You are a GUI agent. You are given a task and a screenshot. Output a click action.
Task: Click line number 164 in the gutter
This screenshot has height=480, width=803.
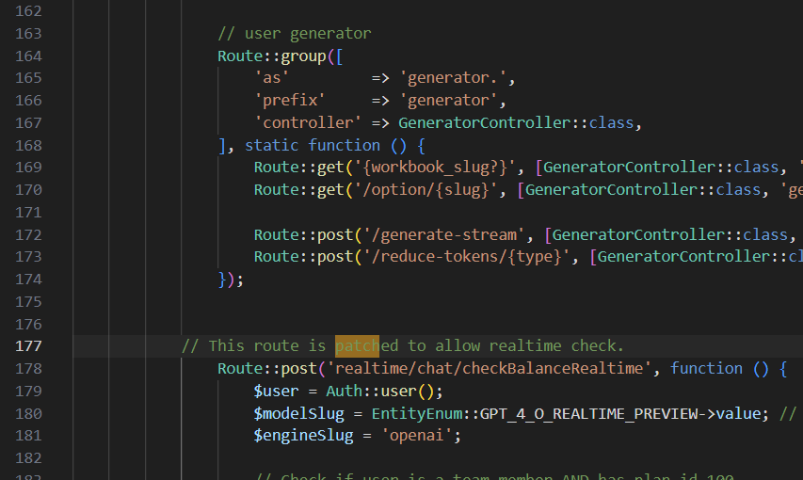tap(29, 56)
